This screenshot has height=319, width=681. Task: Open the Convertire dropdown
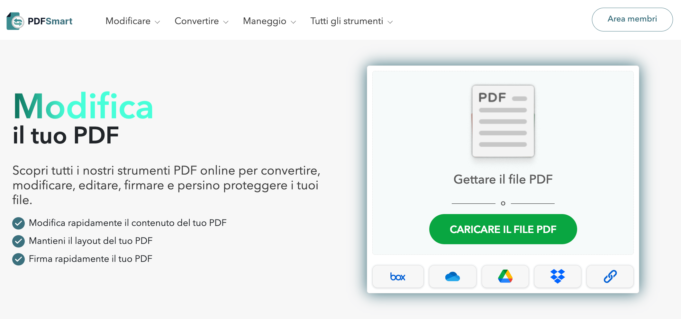[201, 21]
